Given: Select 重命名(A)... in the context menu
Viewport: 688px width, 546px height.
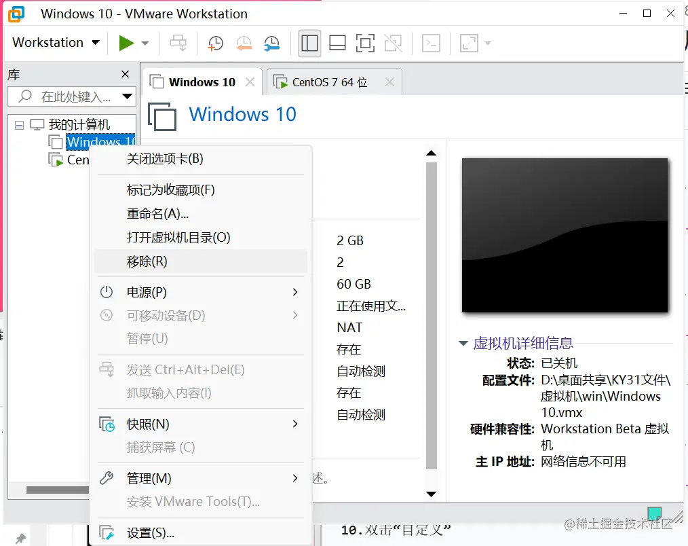Looking at the screenshot, I should point(201,213).
